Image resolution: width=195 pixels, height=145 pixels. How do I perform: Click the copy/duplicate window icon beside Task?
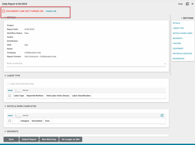click(x=187, y=4)
